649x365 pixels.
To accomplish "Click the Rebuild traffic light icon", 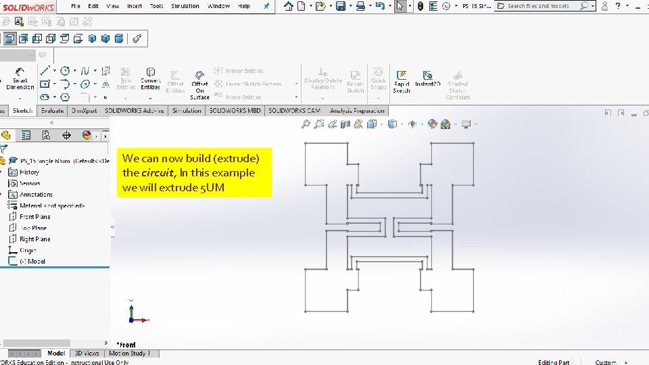I will coord(420,6).
